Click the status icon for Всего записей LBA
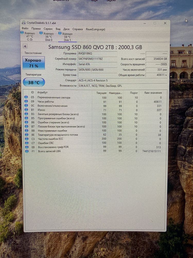The width and height of the screenshot is (193, 258). click(x=27, y=151)
